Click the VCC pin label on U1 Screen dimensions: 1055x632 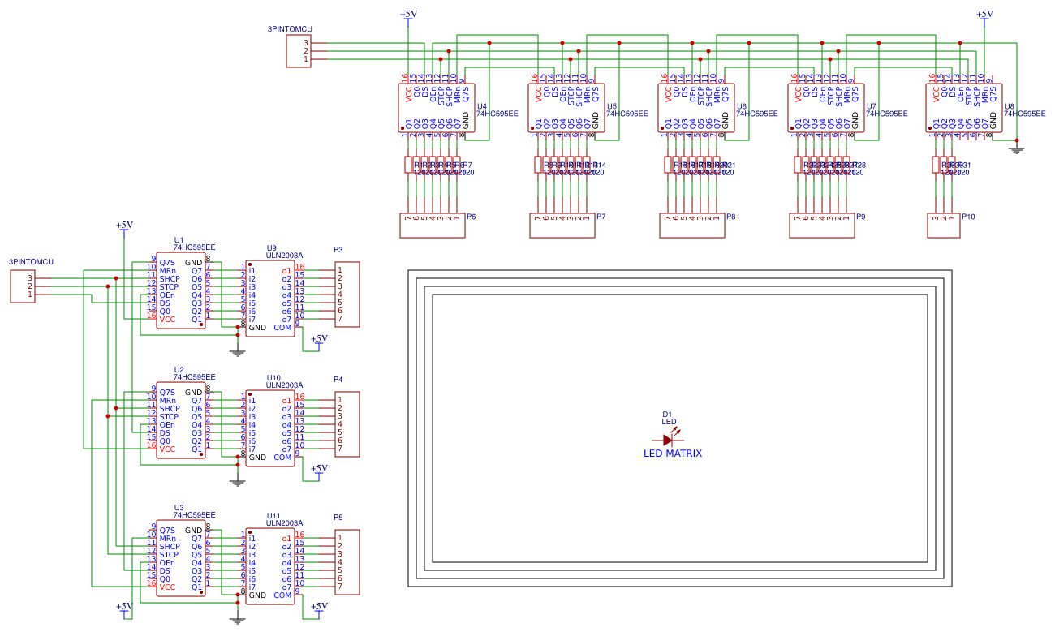click(167, 320)
